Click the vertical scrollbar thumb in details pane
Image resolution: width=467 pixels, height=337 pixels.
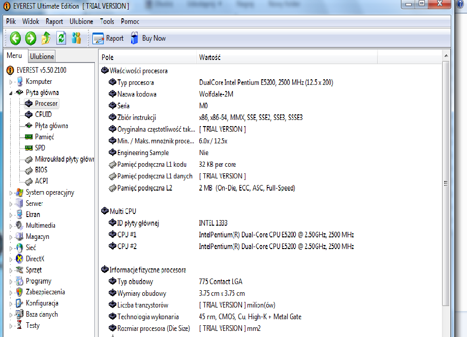446,183
